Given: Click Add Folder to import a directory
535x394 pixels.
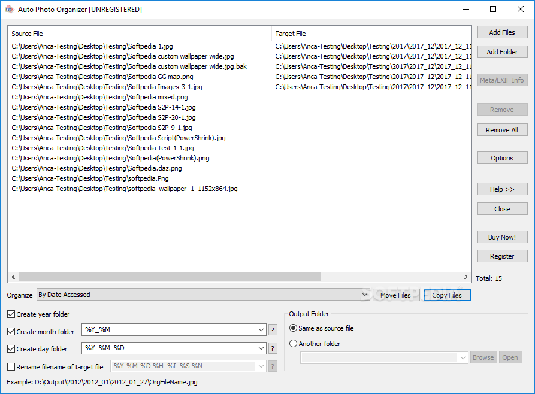Looking at the screenshot, I should [502, 51].
